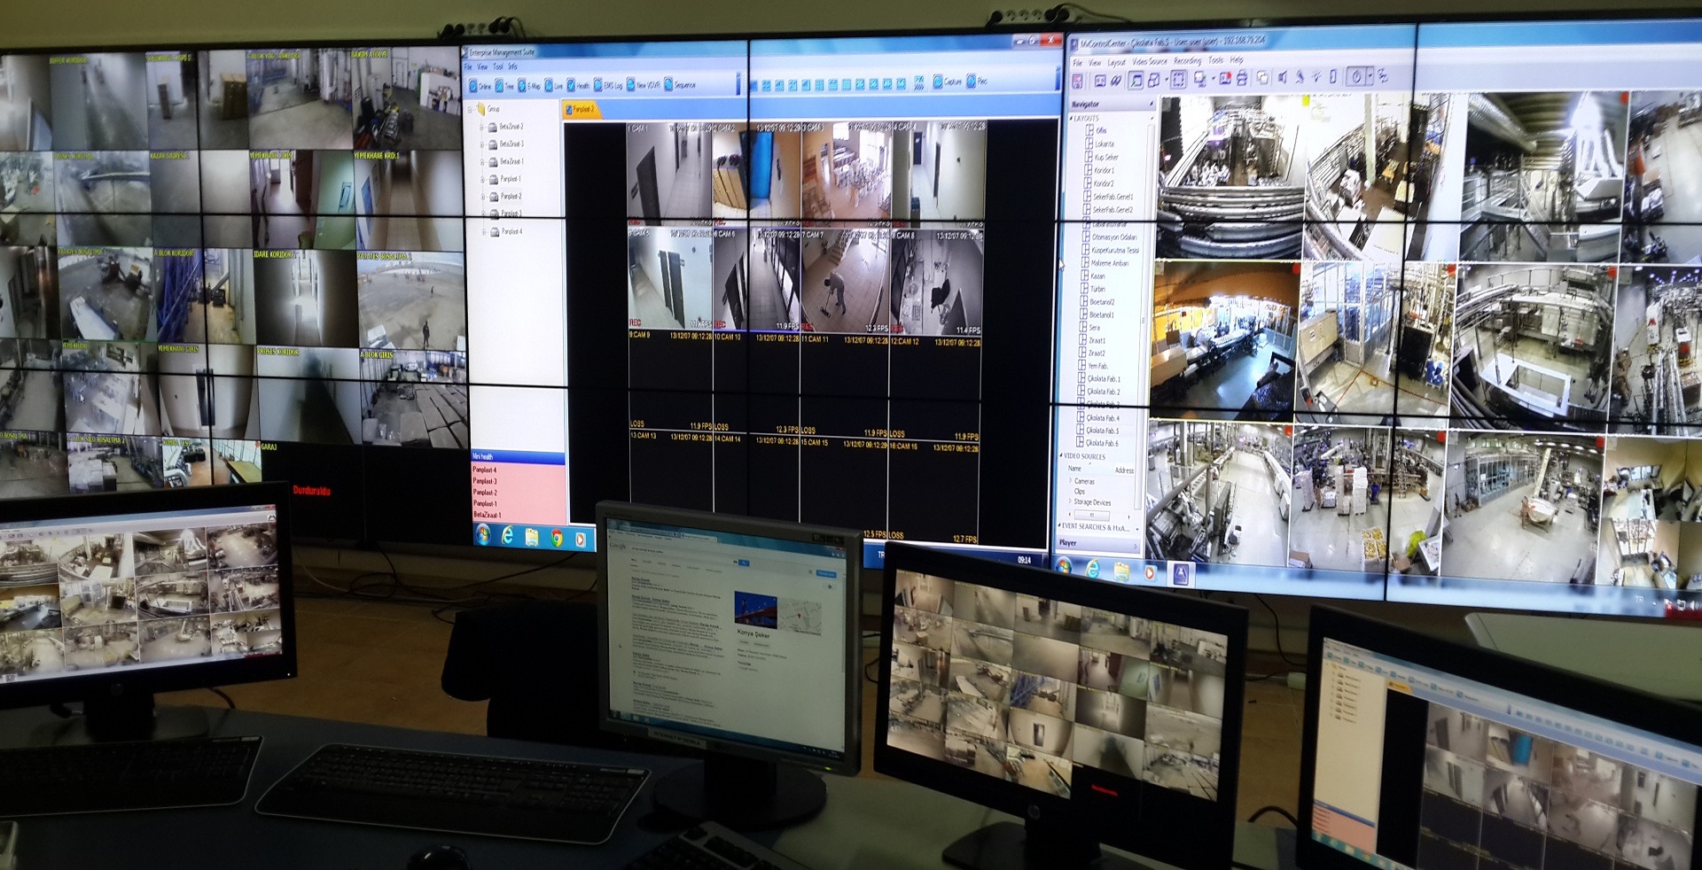Click Chrome icon on middle screen taskbar
This screenshot has width=1702, height=870.
pos(557,538)
